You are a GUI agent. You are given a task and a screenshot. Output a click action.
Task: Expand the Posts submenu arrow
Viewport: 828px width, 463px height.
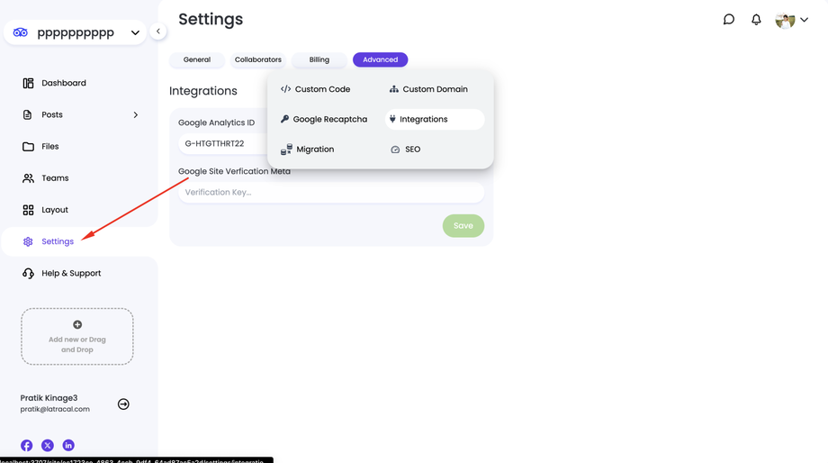(x=136, y=115)
